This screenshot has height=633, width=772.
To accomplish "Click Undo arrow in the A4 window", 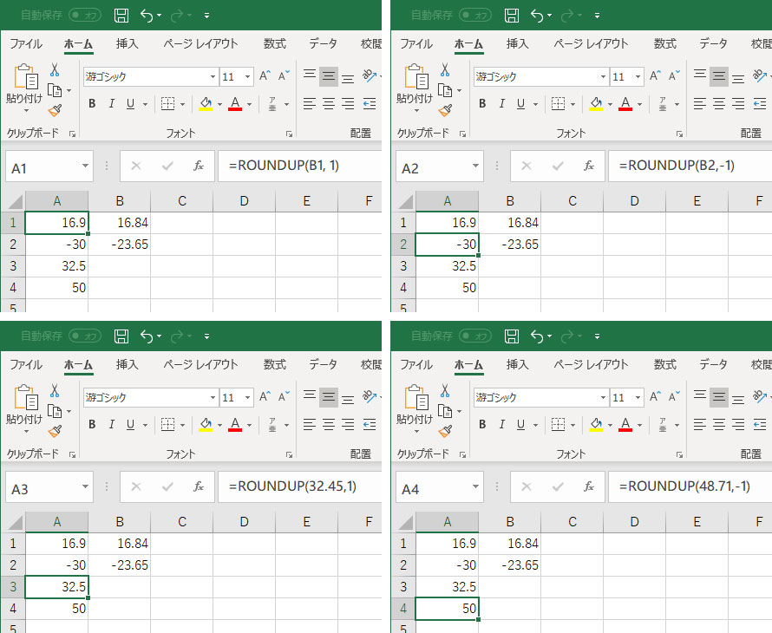I will click(537, 336).
